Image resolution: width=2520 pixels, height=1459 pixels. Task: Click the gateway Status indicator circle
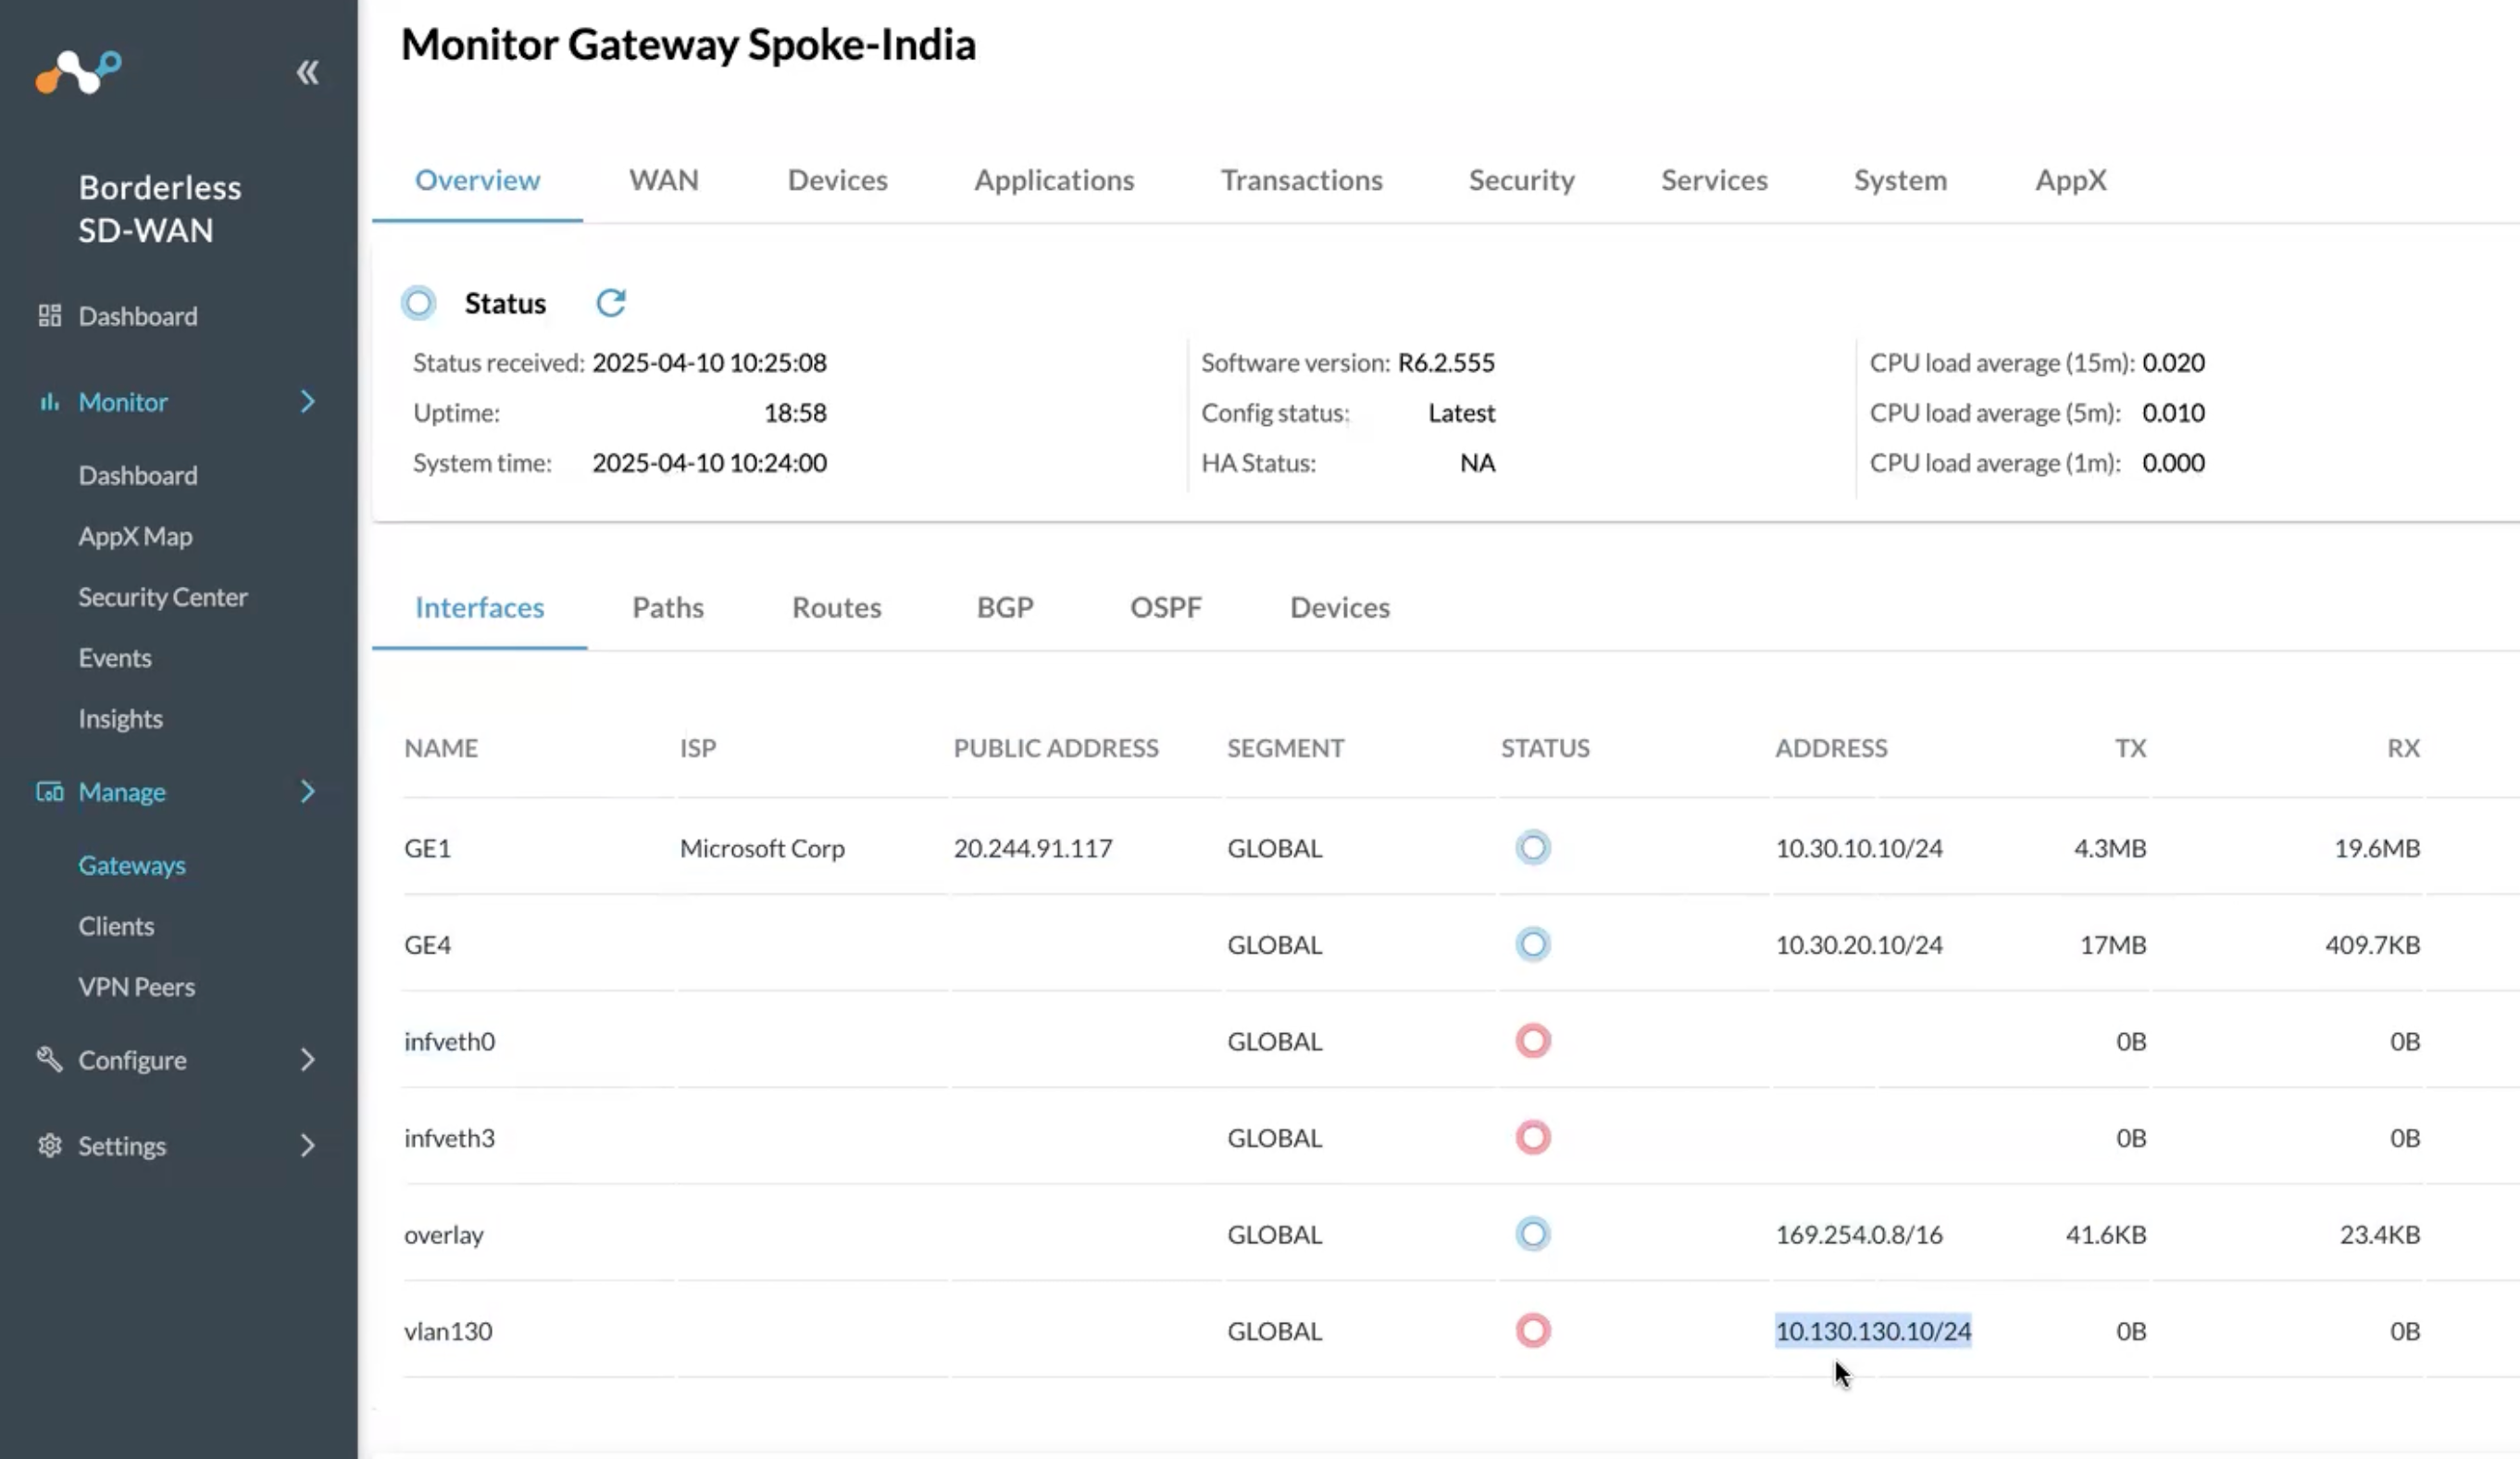pyautogui.click(x=418, y=302)
